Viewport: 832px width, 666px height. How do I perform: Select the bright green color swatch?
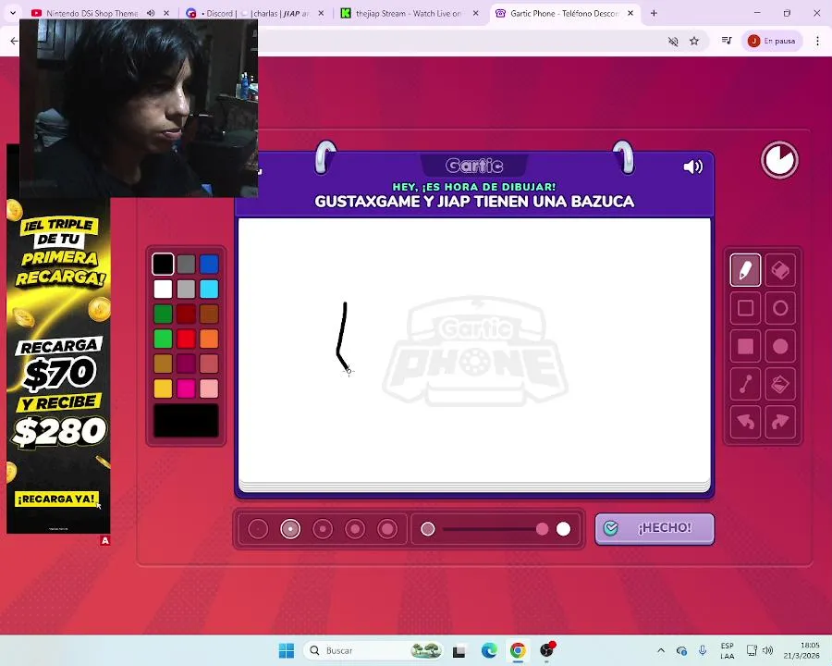(x=163, y=339)
